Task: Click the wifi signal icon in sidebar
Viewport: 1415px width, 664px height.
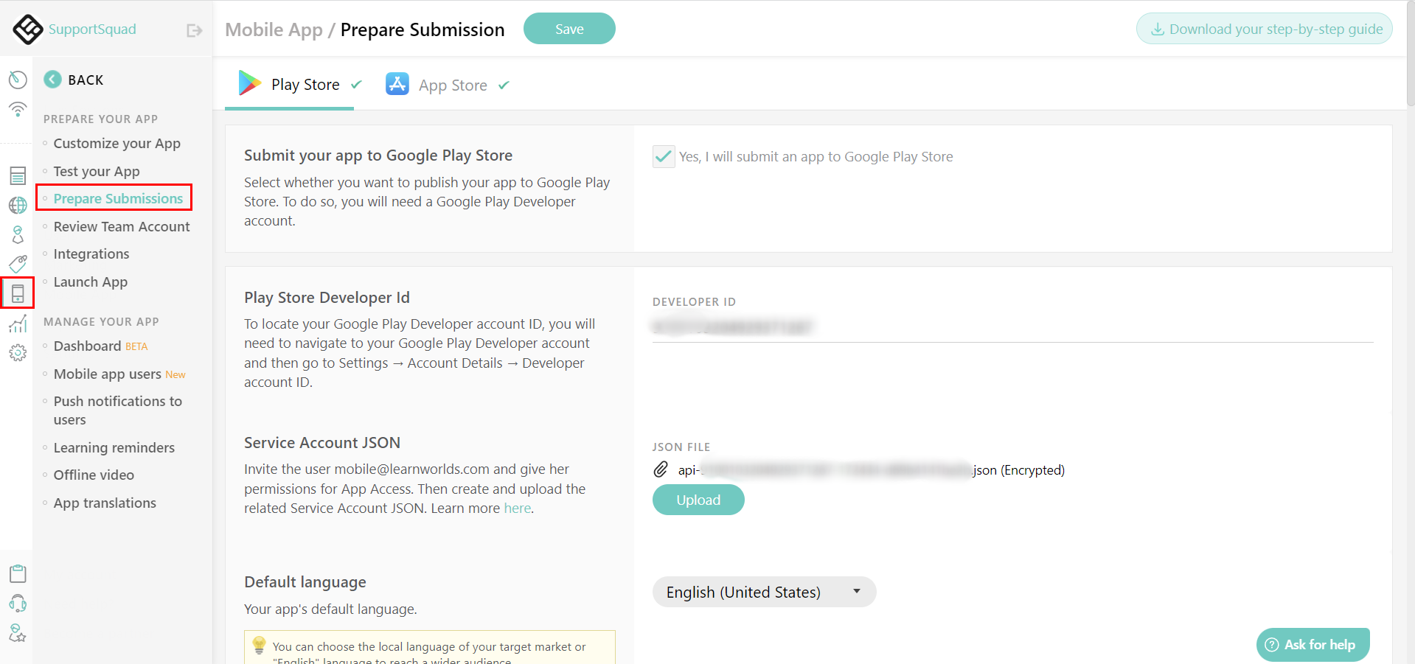Action: [17, 109]
